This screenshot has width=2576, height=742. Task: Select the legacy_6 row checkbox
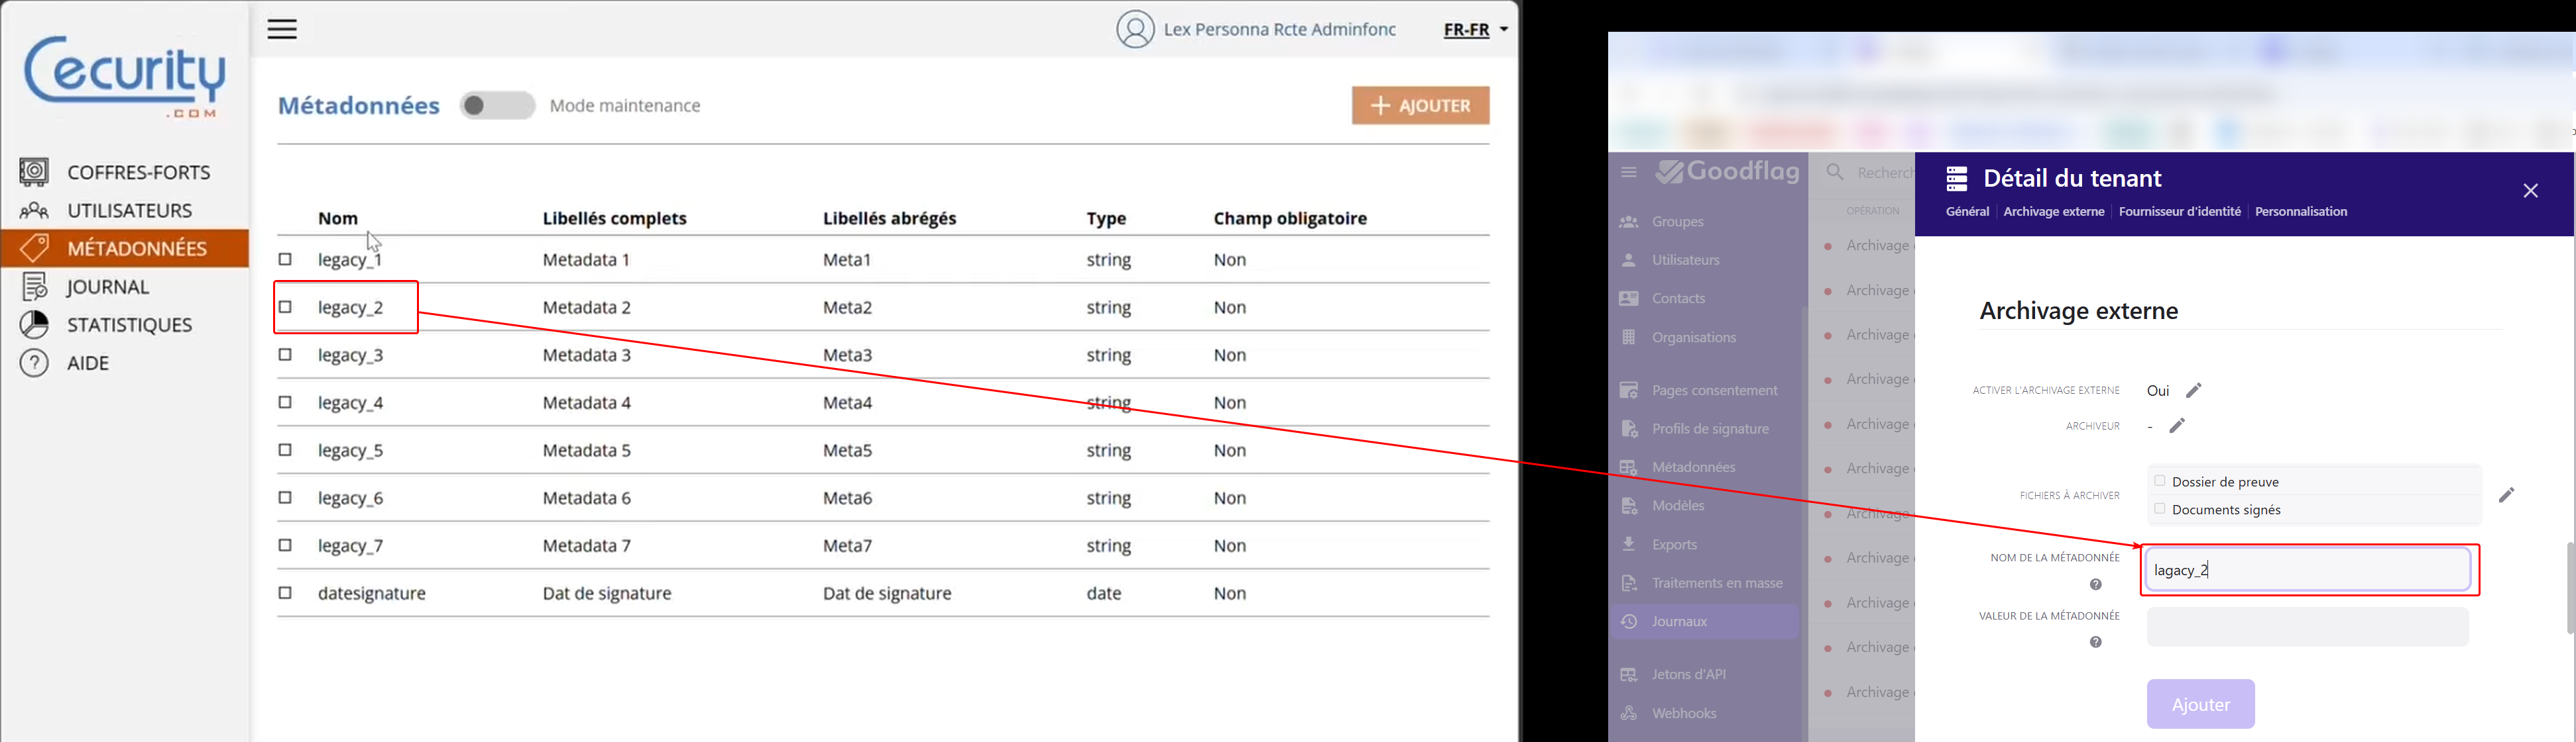tap(285, 497)
